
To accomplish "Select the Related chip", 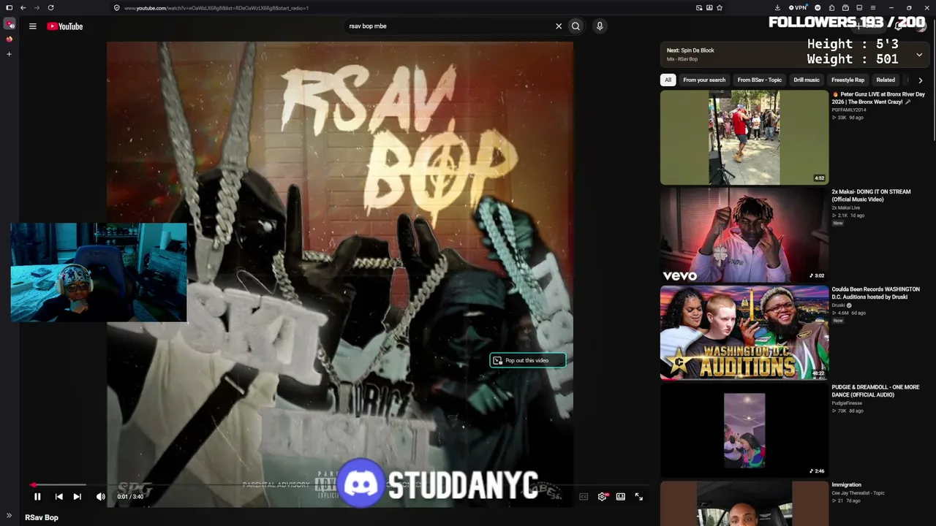I will tap(886, 80).
